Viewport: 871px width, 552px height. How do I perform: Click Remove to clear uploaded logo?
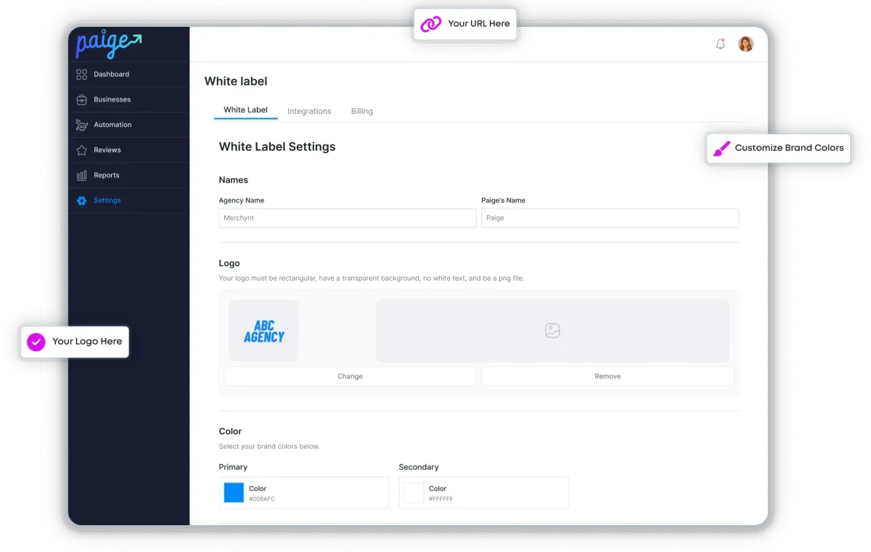tap(608, 376)
